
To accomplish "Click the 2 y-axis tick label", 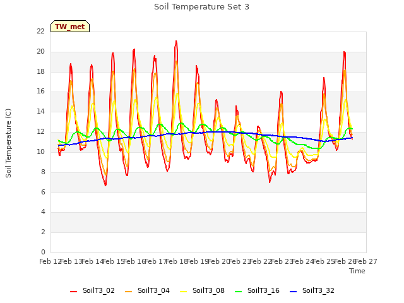I will click(43, 232).
